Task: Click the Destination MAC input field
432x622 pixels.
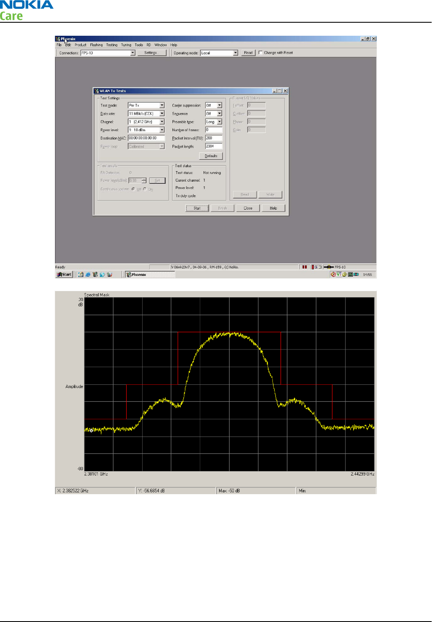Action: (146, 138)
